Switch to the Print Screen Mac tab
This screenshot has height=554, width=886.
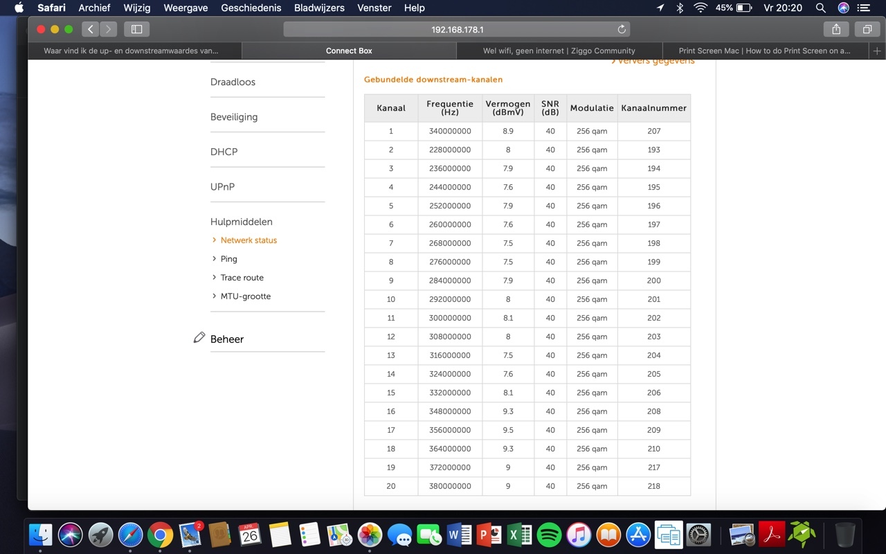point(765,51)
